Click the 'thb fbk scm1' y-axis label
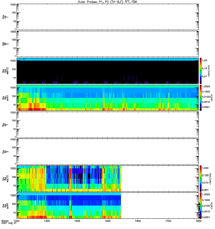Image resolution: width=215 pixels, height=229 pixels. (5, 98)
